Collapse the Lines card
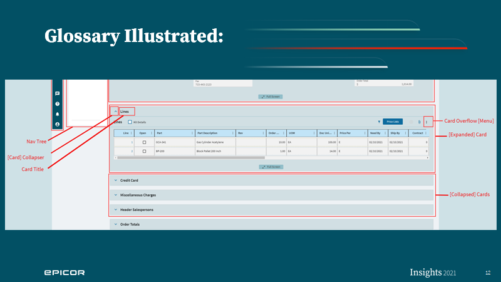The width and height of the screenshot is (501, 282). pyautogui.click(x=115, y=112)
